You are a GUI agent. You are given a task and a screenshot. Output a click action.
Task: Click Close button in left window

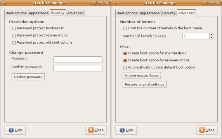[96, 130]
